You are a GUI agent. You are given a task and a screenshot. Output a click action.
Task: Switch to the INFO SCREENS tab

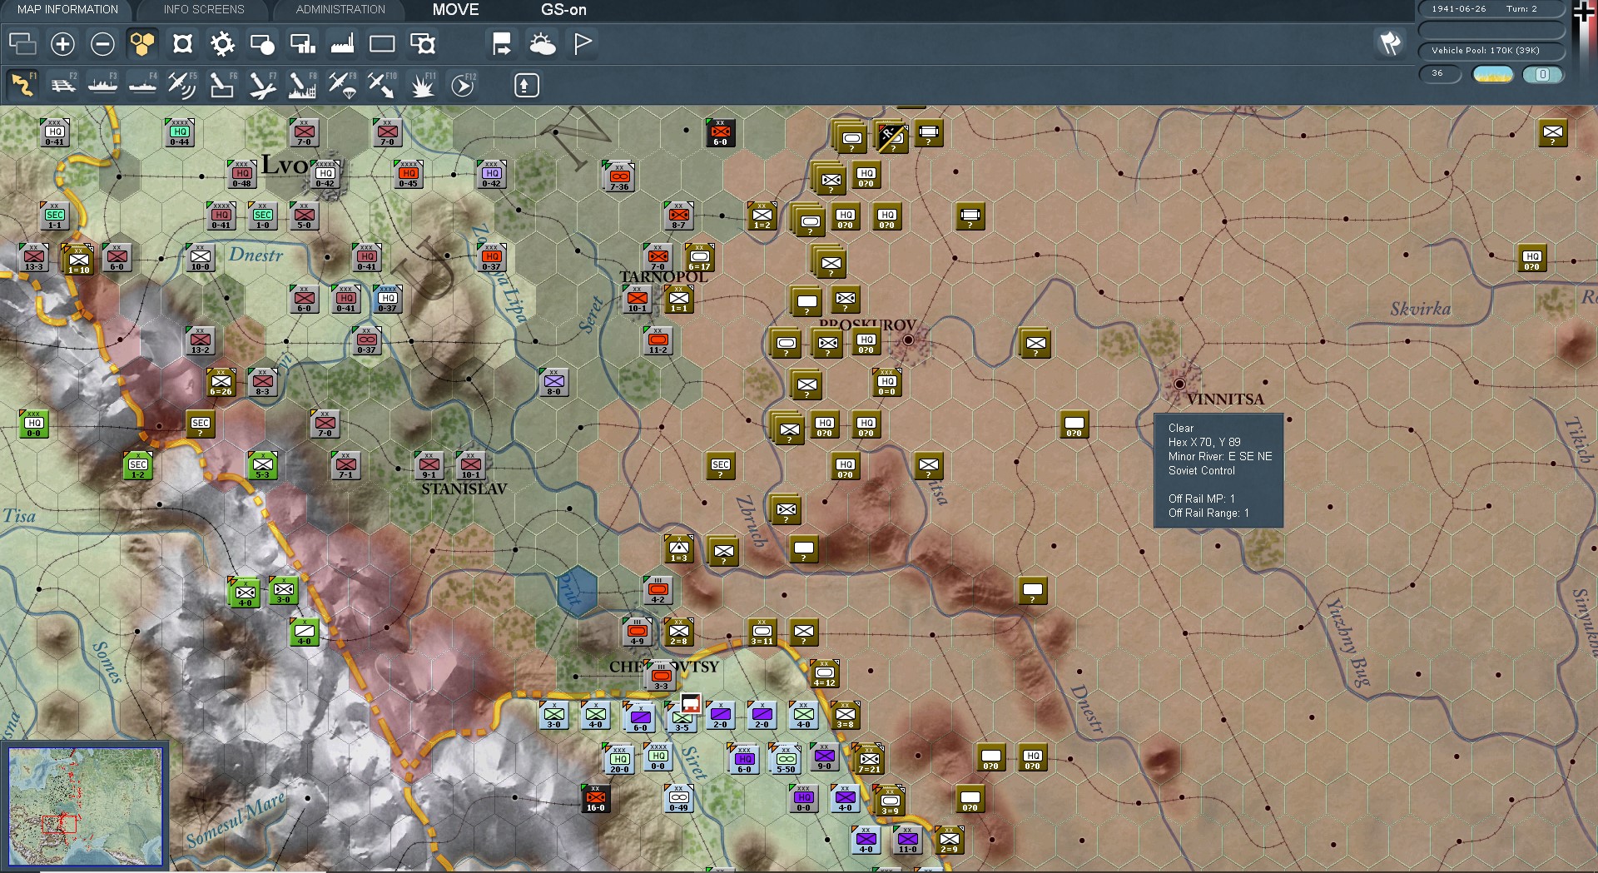204,9
